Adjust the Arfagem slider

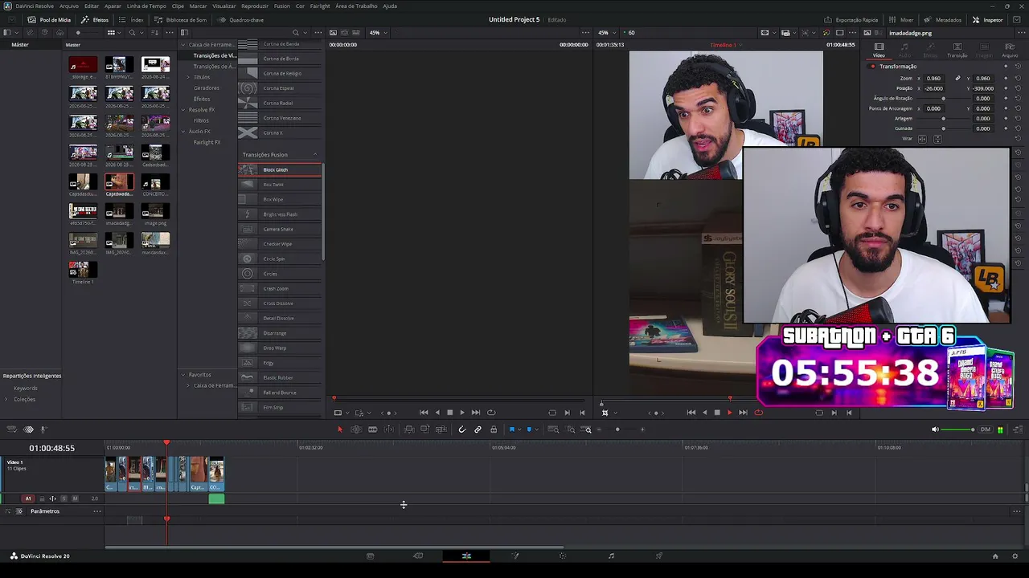pos(944,118)
